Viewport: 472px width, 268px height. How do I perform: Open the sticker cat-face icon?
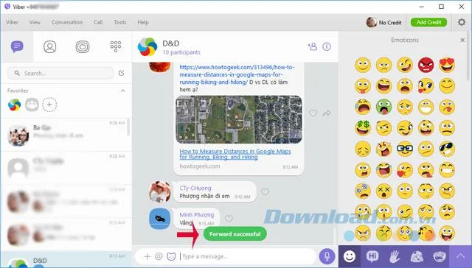[x=171, y=256]
